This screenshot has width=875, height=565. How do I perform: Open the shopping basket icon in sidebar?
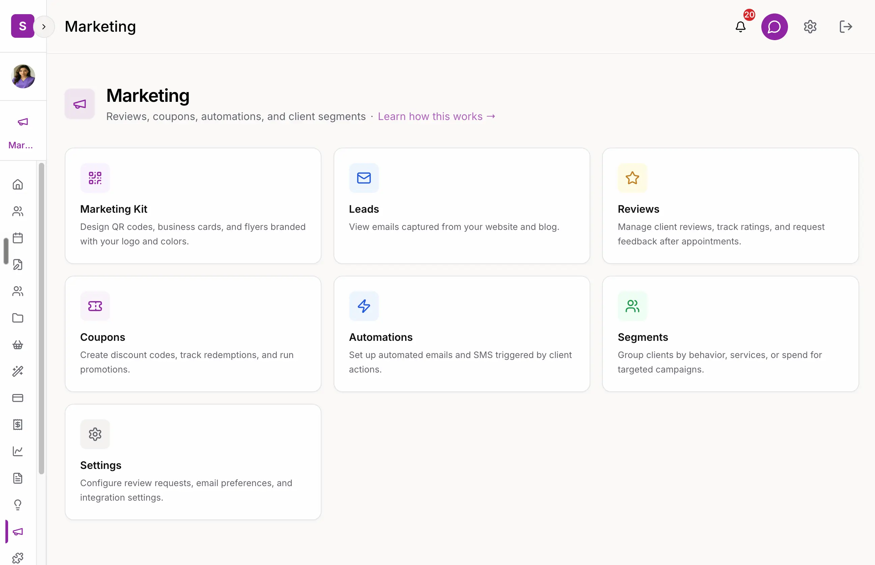click(x=18, y=345)
